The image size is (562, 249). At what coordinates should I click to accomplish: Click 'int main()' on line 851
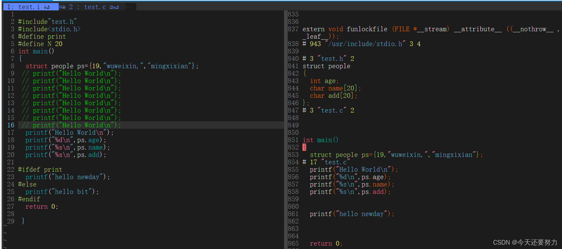click(321, 140)
